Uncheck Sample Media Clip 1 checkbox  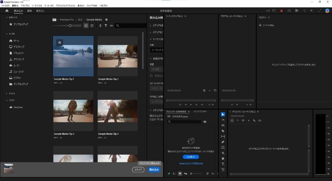(60, 42)
